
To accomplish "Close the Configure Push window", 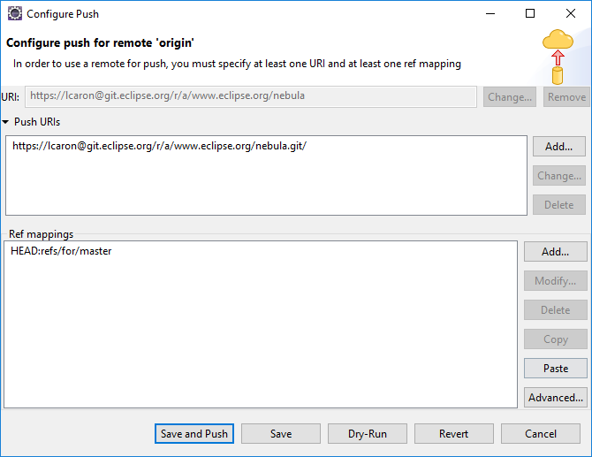I will 571,13.
